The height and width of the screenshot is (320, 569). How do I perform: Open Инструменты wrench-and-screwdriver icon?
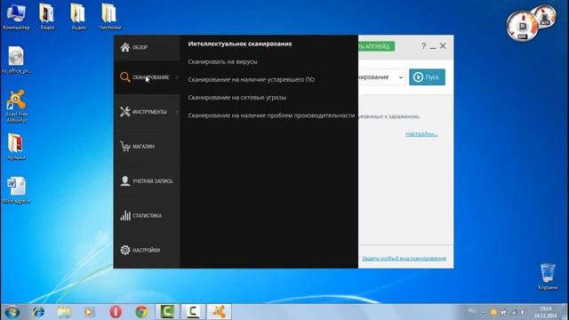125,111
